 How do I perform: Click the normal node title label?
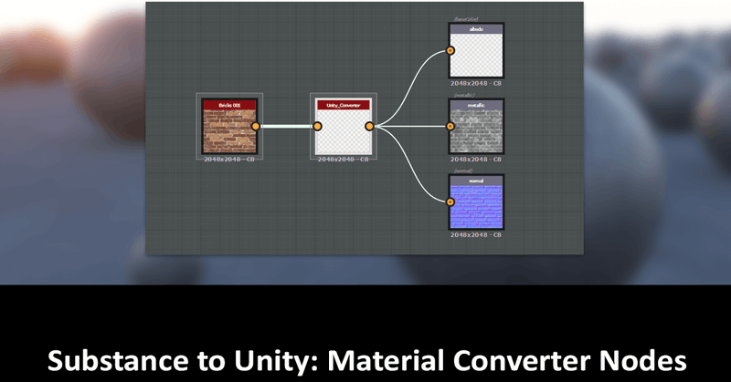point(476,181)
